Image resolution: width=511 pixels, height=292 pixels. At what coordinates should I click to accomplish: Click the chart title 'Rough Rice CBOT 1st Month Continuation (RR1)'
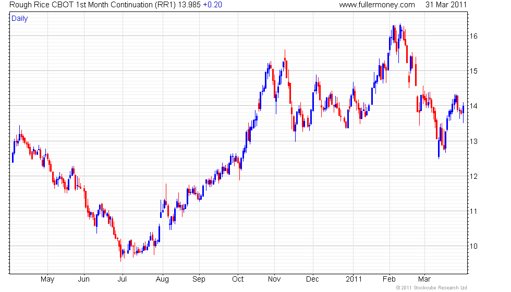pyautogui.click(x=93, y=5)
